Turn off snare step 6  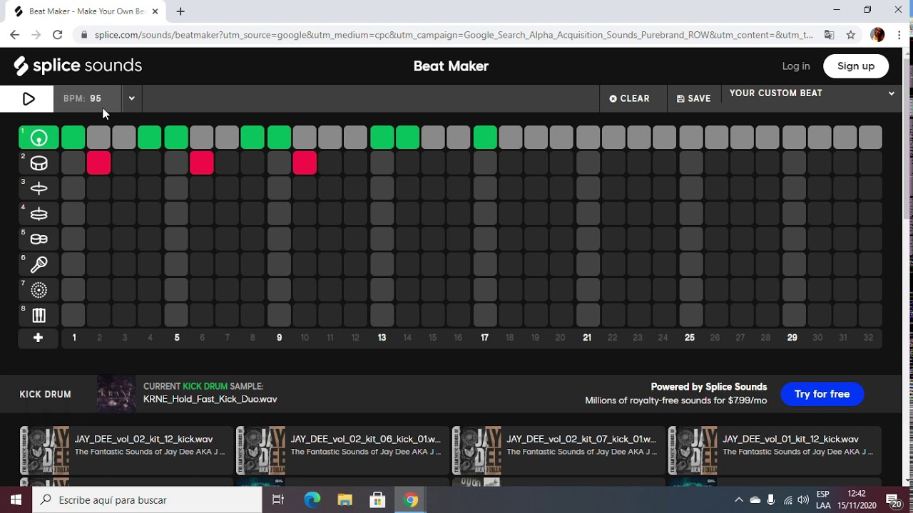click(202, 163)
